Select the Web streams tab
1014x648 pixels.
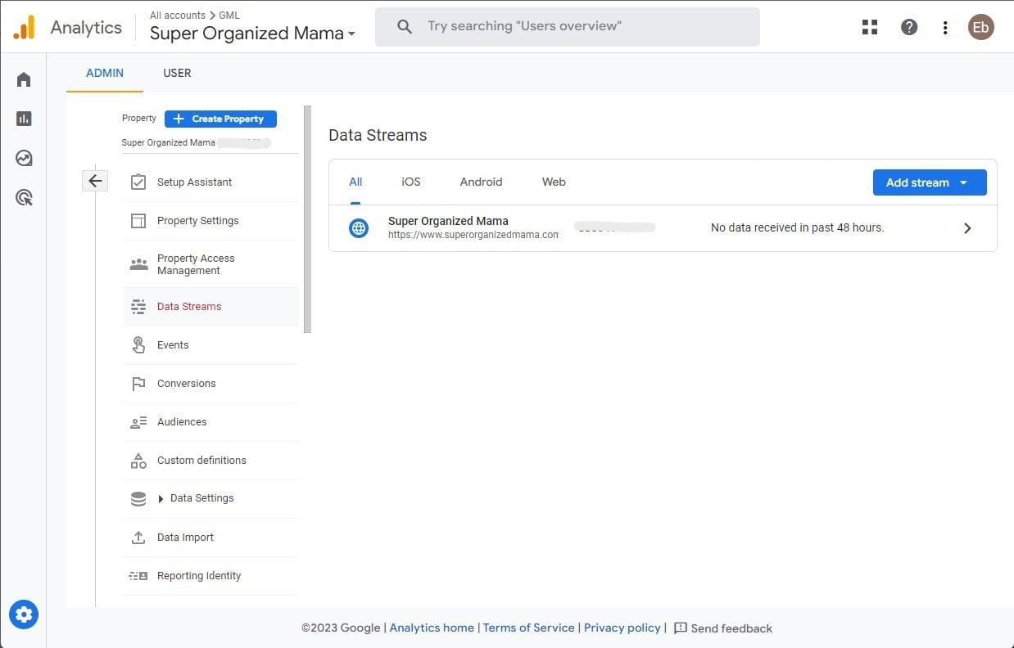(554, 182)
